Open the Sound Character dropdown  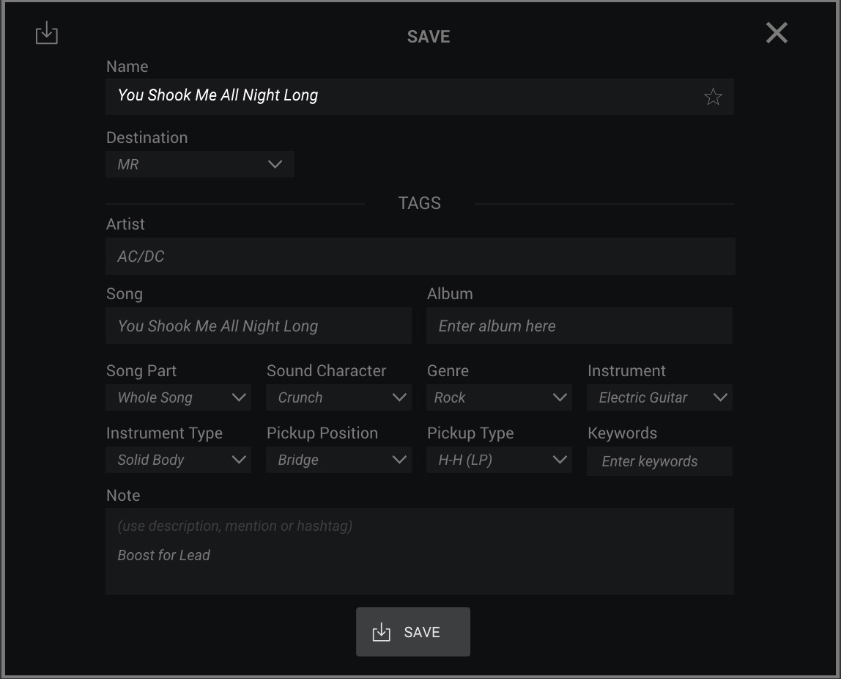338,397
